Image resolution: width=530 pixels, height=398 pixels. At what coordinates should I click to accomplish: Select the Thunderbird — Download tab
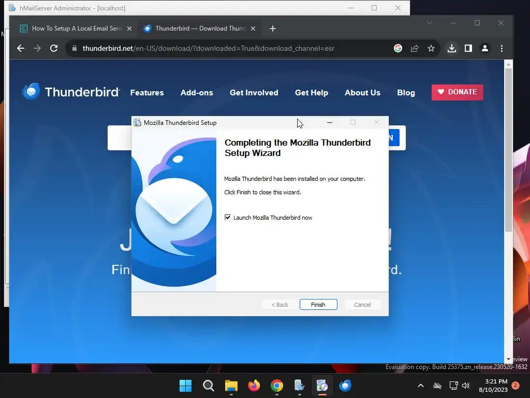pyautogui.click(x=199, y=29)
